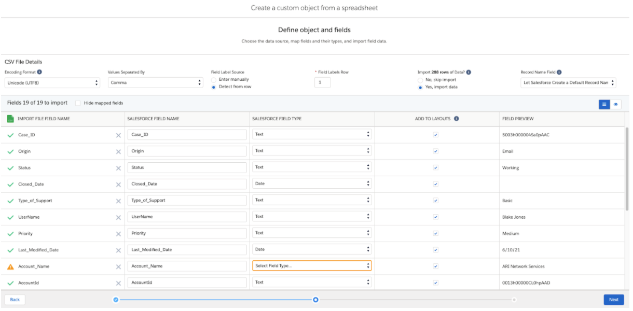Open the Values Separated By dropdown
Screen dimensions: 633x311
click(x=155, y=83)
